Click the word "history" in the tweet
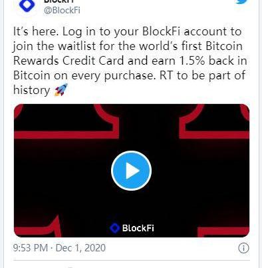The height and width of the screenshot is (268, 262). [x=32, y=90]
